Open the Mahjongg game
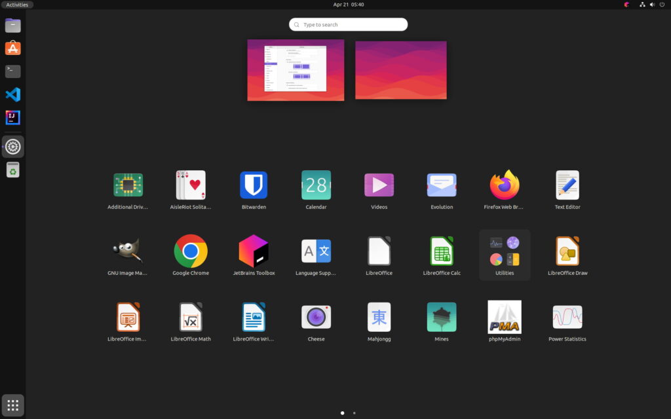 (x=379, y=318)
